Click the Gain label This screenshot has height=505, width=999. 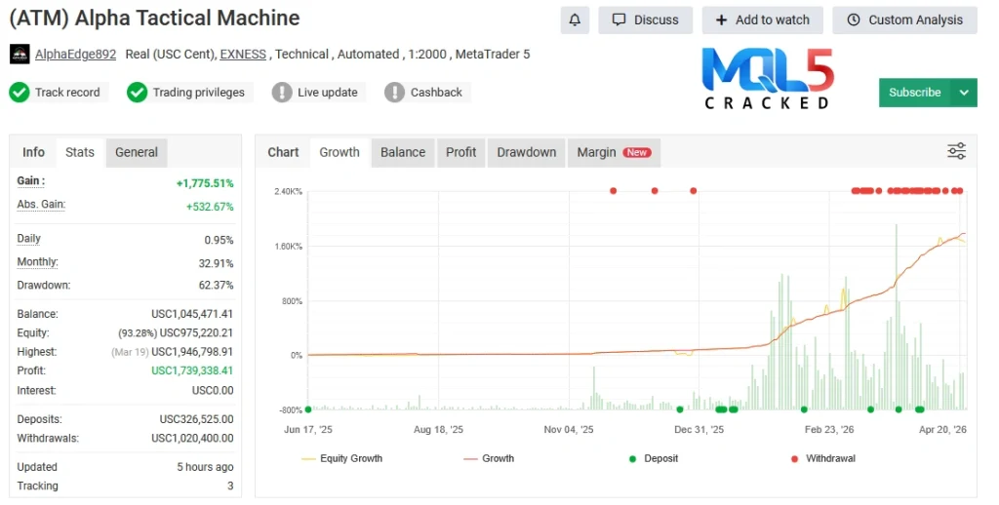pos(30,181)
